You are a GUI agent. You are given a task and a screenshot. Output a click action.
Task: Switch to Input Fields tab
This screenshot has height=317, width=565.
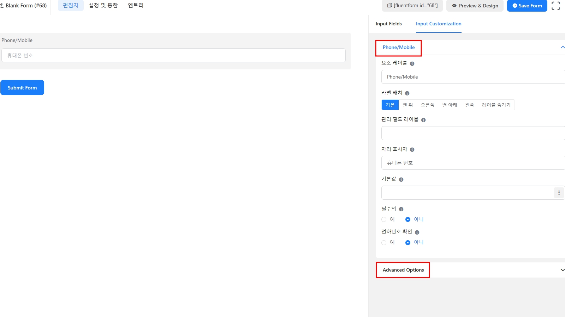point(388,24)
